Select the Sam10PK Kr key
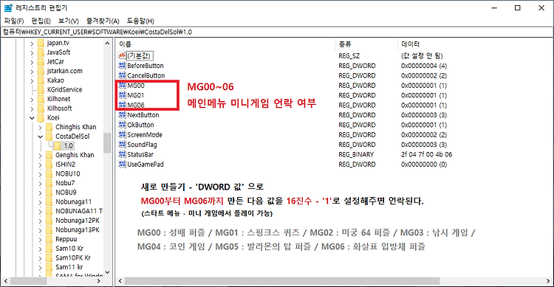Viewport: 554px width, 287px height. click(73, 258)
